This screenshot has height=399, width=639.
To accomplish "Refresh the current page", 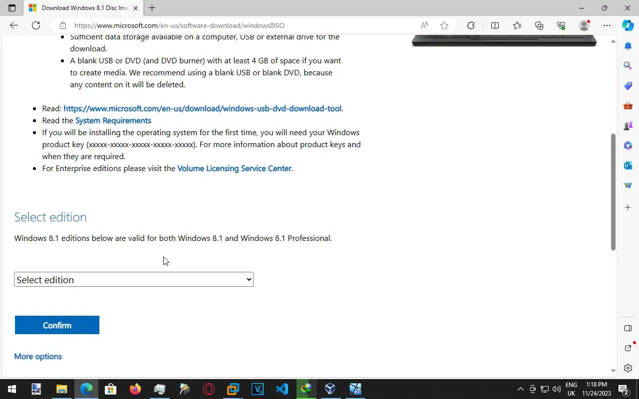I will click(36, 25).
